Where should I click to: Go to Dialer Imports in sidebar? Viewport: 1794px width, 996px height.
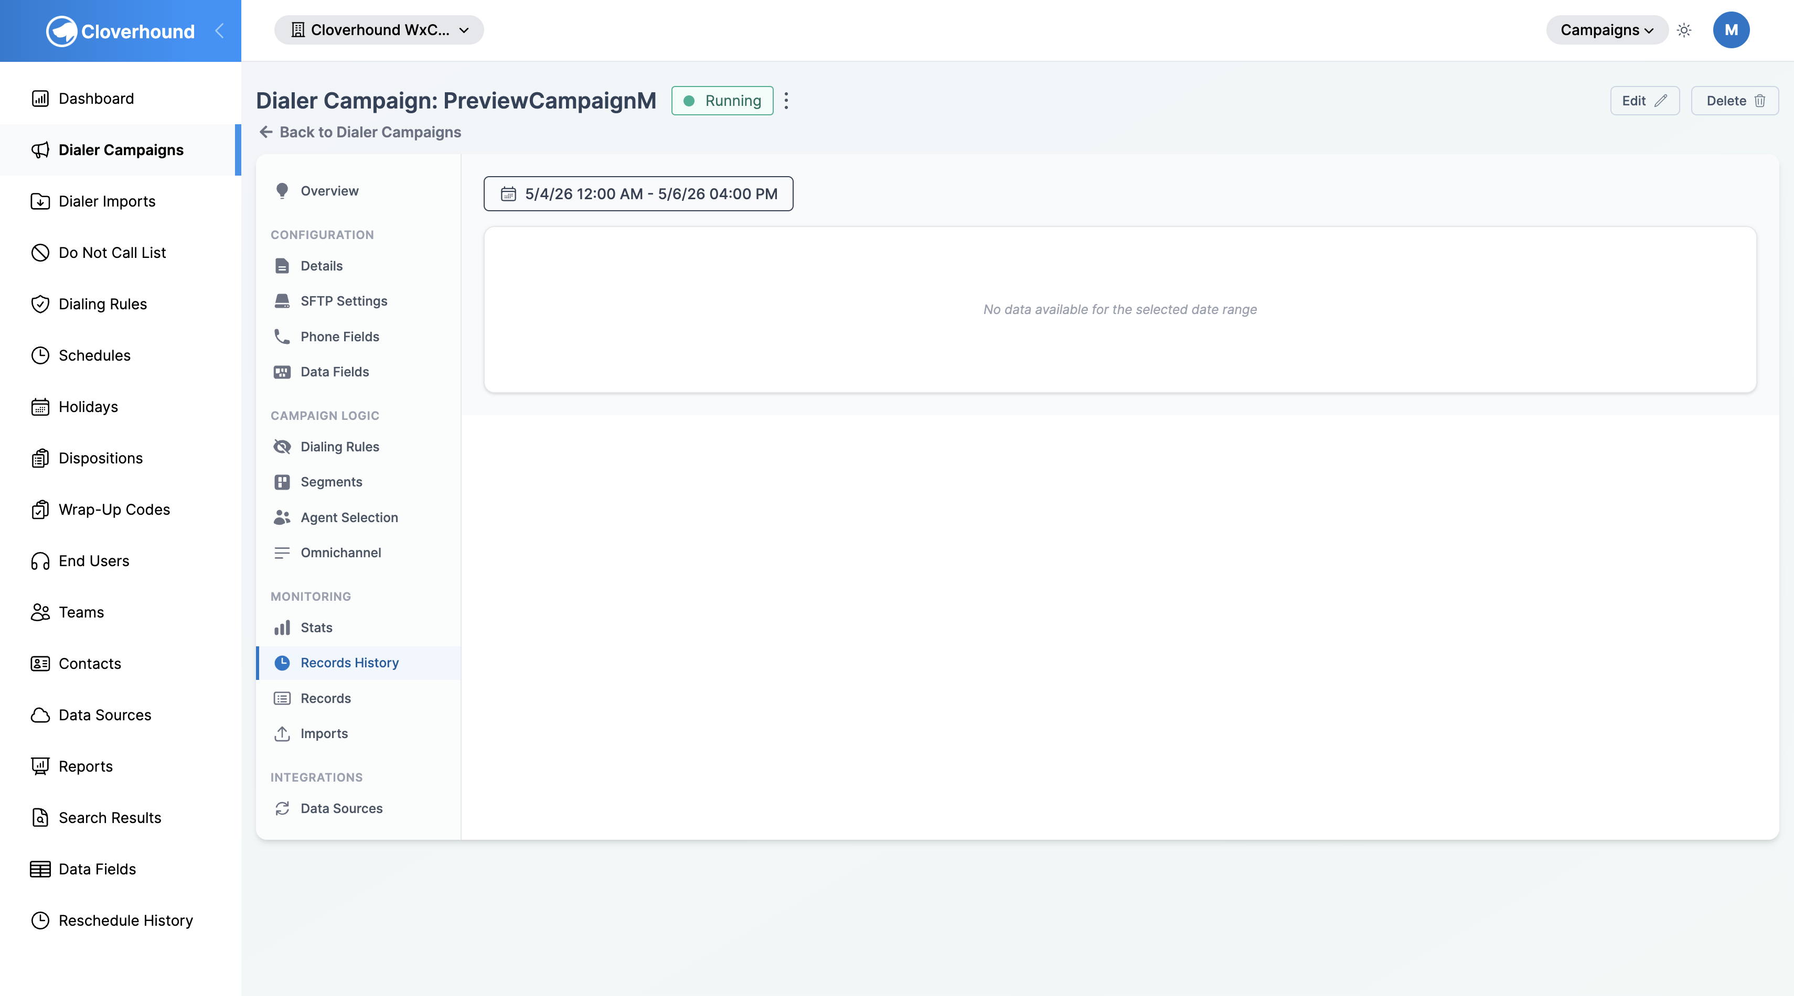click(120, 202)
